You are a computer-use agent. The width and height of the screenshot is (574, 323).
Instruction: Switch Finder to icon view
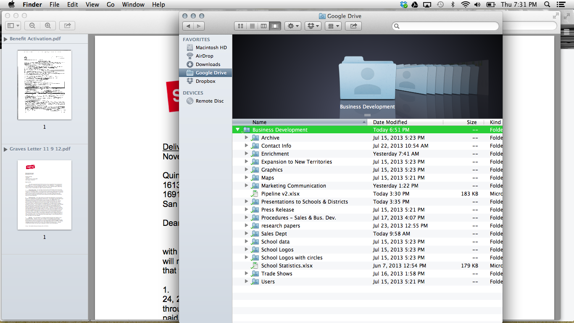coord(240,26)
